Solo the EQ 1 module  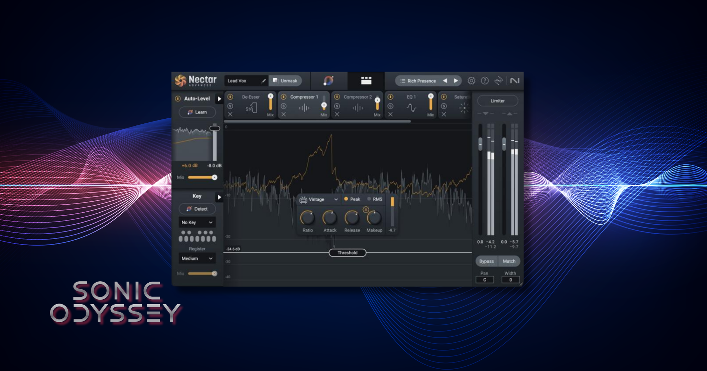(x=390, y=106)
